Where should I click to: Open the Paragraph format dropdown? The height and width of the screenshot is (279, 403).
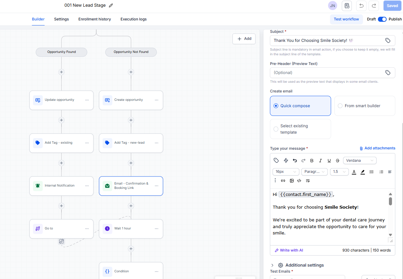click(314, 171)
